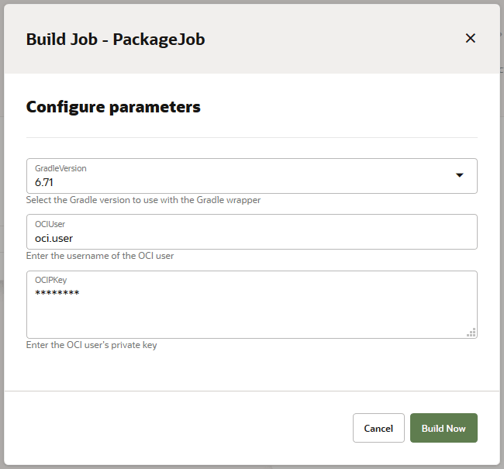Viewport: 504px width, 469px height.
Task: Click the private key helper text
Action: click(91, 345)
